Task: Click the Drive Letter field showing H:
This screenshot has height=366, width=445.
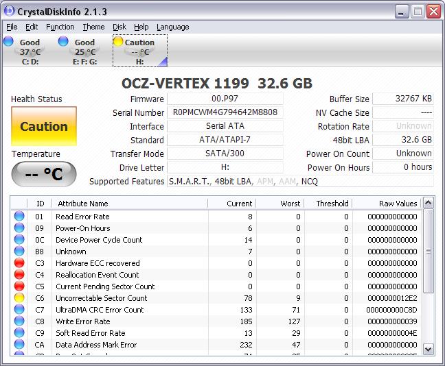Action: [x=225, y=167]
